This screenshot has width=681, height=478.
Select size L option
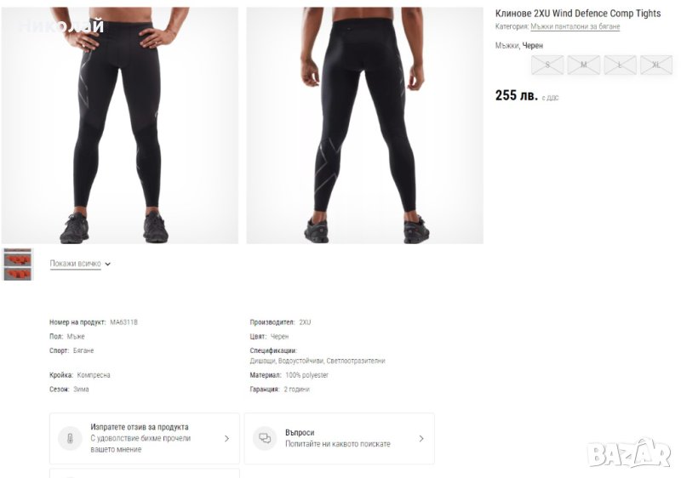click(620, 65)
